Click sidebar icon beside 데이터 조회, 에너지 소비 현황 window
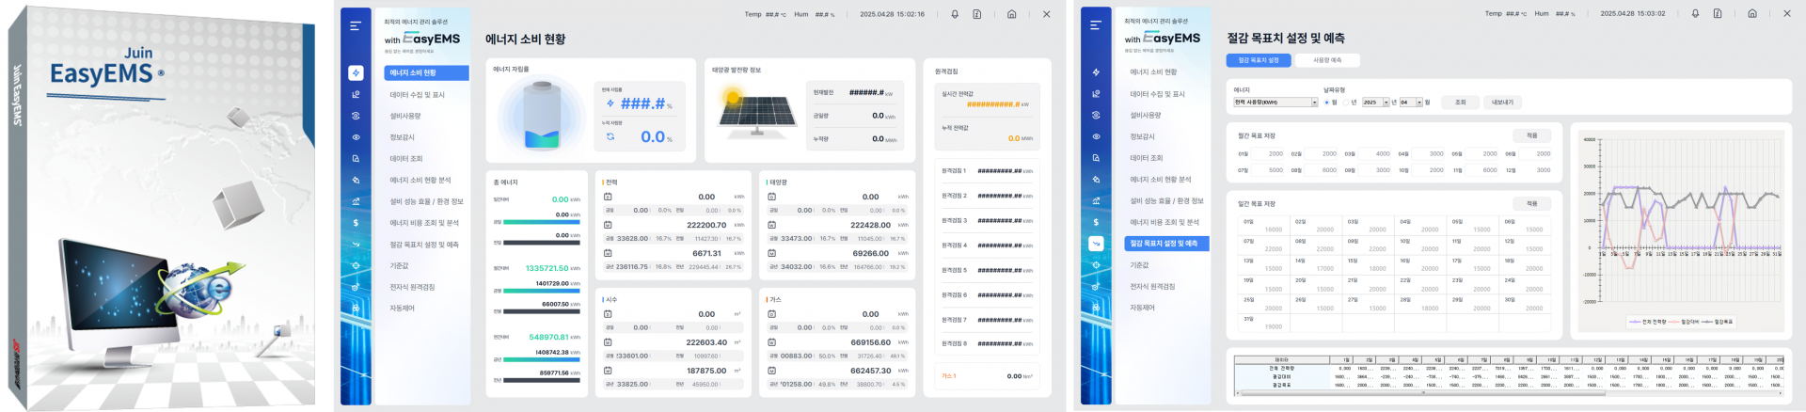Image resolution: width=1806 pixels, height=412 pixels. 356,159
